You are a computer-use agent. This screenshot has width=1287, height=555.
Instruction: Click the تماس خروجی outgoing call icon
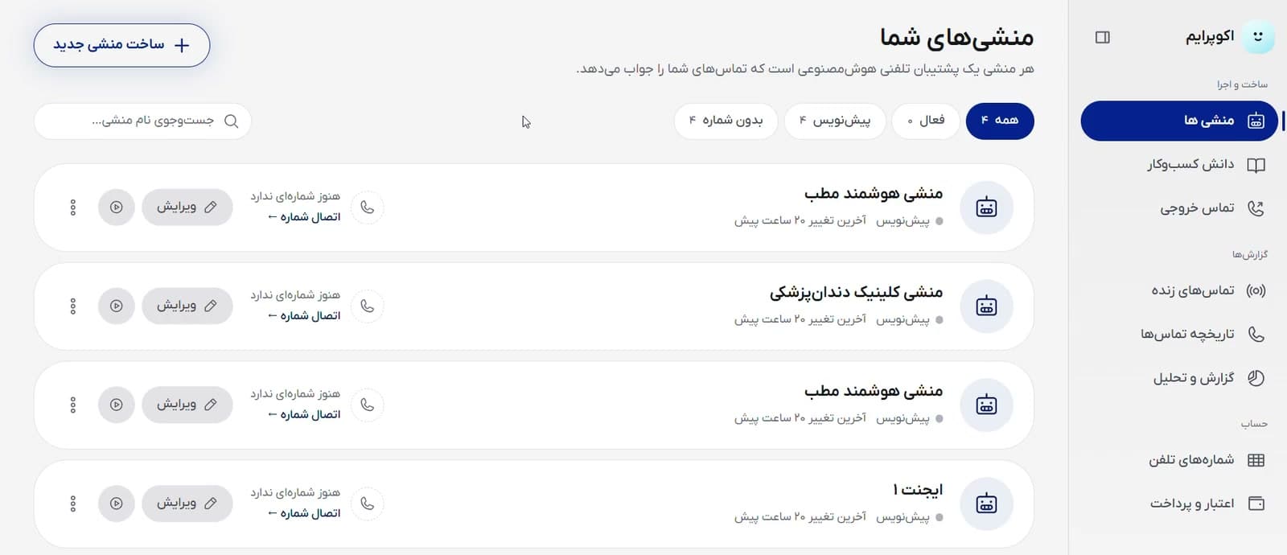coord(1256,208)
